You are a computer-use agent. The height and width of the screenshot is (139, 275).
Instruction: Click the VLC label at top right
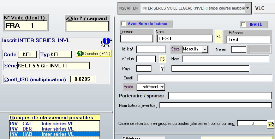pos(259,8)
